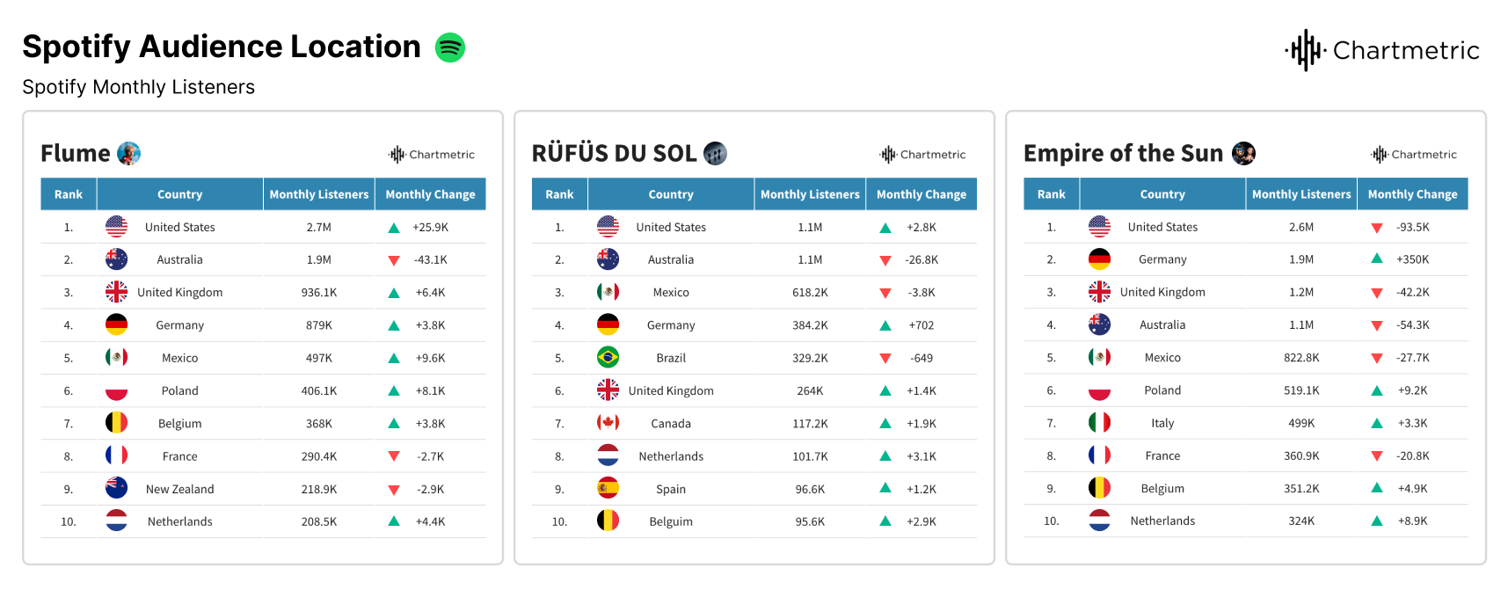Click Monthly Change header in RÜFÜS DU SOL table
This screenshot has height=590, width=1508.
pyautogui.click(x=921, y=194)
